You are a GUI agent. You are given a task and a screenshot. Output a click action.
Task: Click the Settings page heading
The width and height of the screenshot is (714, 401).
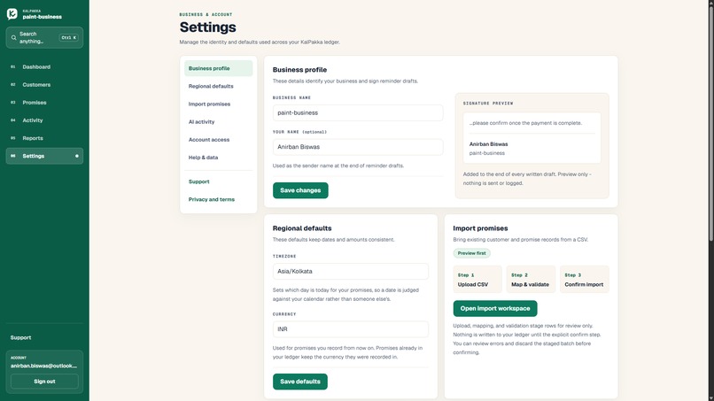[207, 27]
